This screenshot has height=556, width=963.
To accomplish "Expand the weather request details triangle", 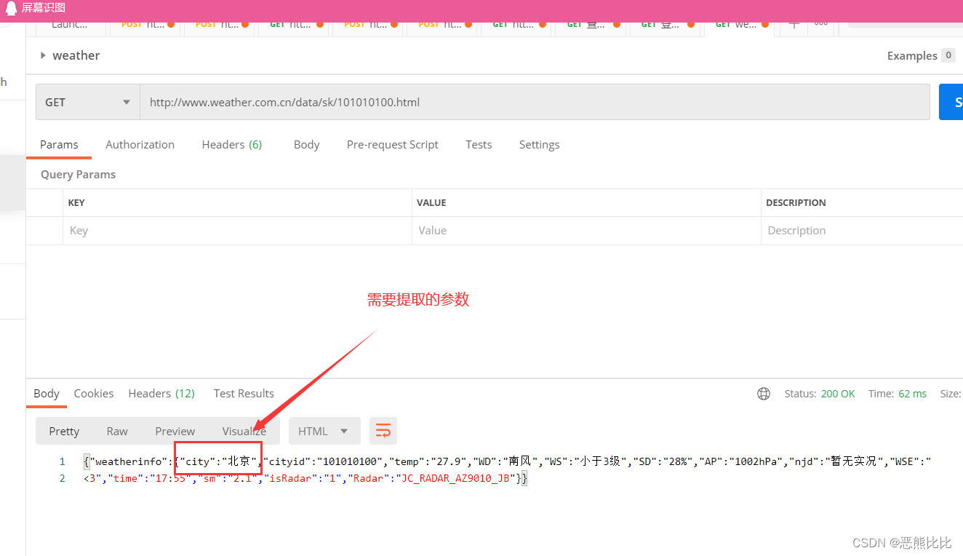I will [x=43, y=55].
